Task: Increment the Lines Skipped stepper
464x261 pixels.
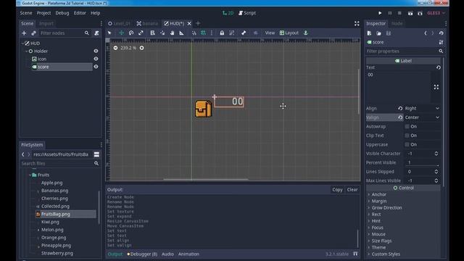Action: (436, 170)
